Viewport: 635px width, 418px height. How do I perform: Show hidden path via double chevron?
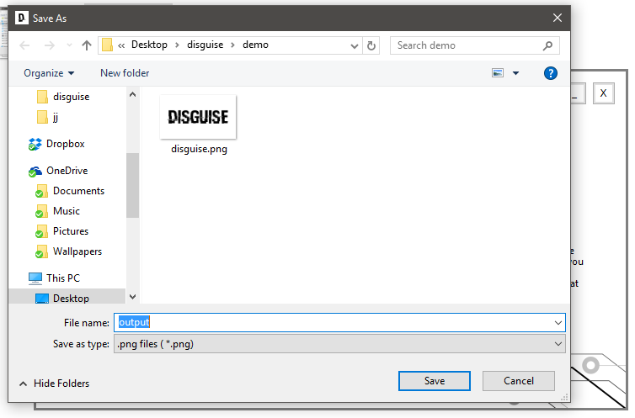coord(121,45)
